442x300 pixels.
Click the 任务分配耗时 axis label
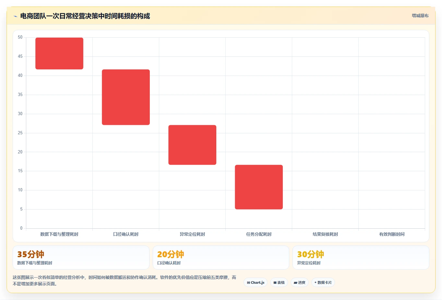click(259, 234)
